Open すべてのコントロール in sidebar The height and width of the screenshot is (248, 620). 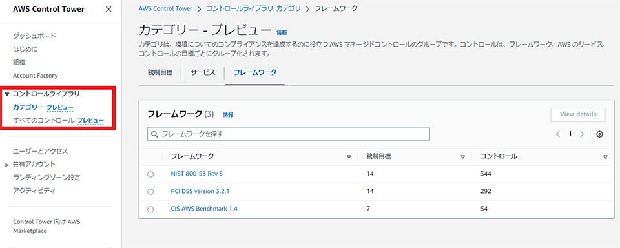[43, 120]
